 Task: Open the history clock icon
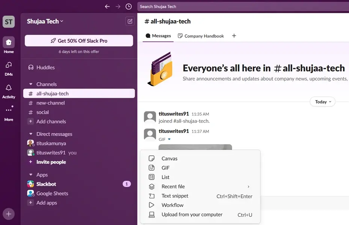pos(128,7)
